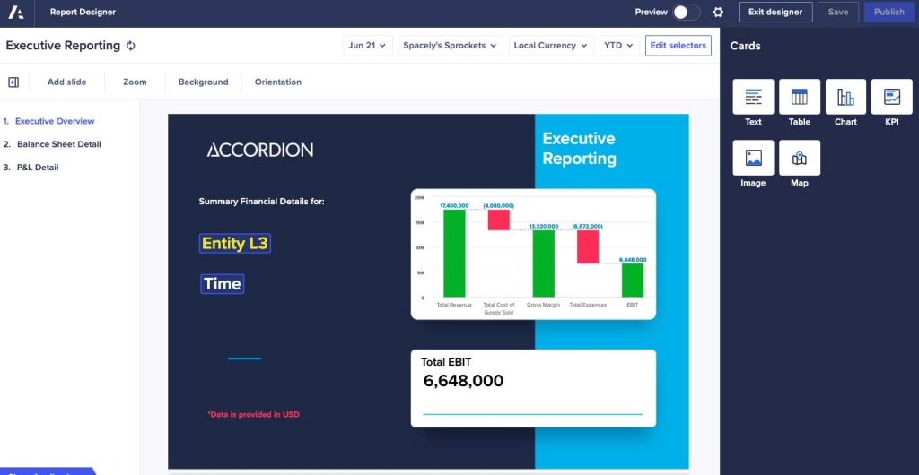The image size is (919, 475).
Task: Select the Entity L3 text element
Action: [235, 244]
